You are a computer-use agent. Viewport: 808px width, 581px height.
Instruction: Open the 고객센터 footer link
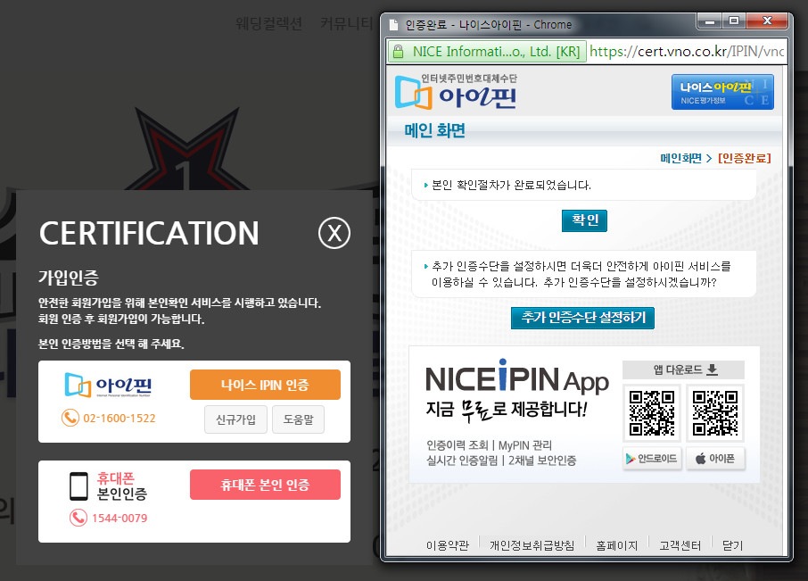tap(680, 545)
